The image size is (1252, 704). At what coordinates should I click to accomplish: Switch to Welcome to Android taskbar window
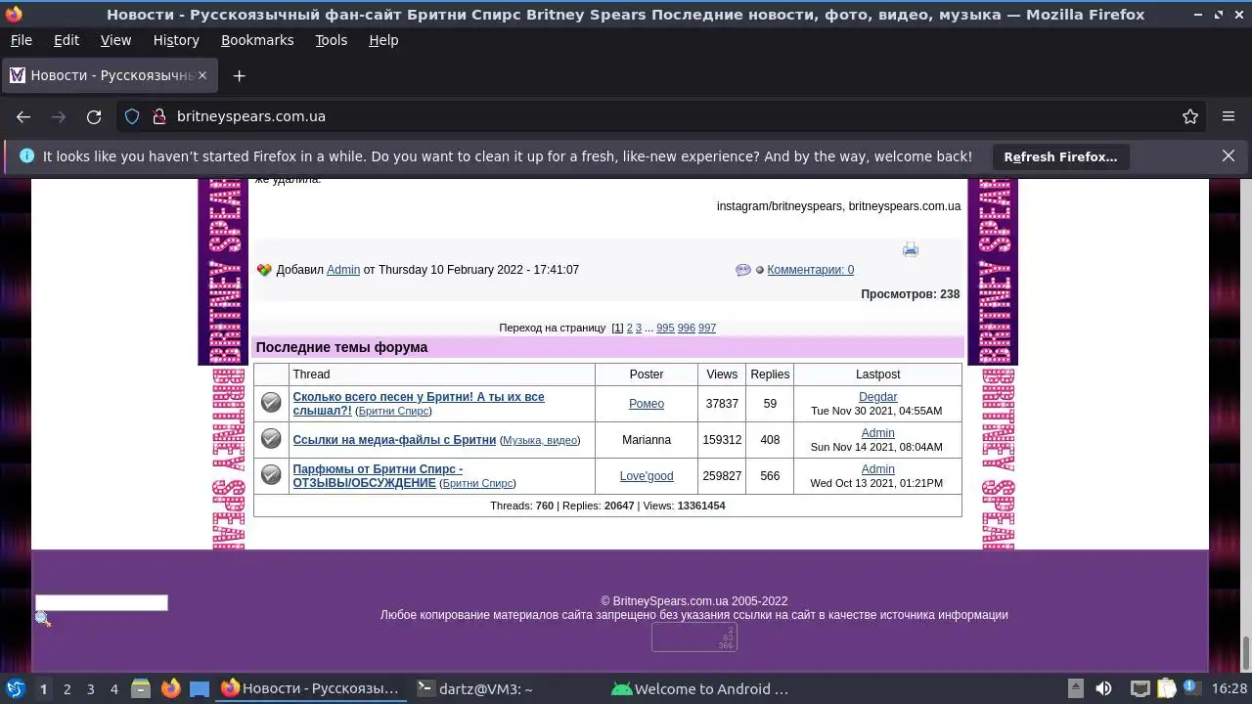[700, 688]
